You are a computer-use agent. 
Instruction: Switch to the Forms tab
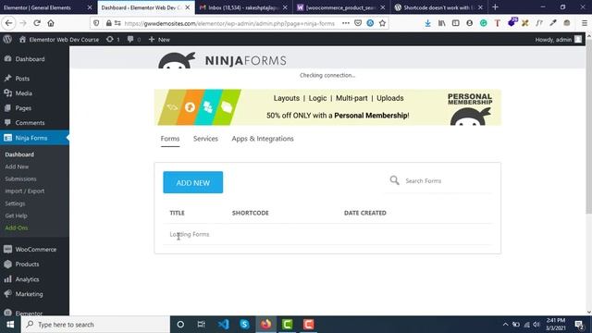pyautogui.click(x=170, y=139)
